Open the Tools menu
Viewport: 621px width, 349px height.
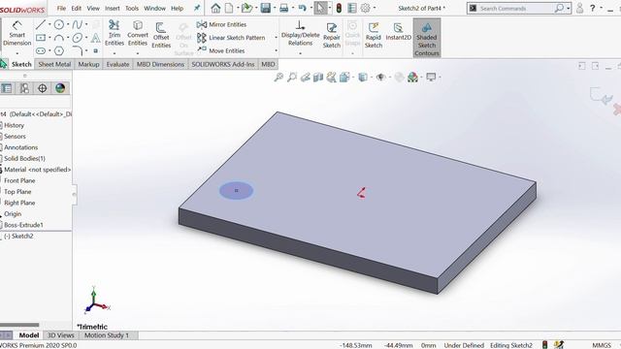[132, 8]
